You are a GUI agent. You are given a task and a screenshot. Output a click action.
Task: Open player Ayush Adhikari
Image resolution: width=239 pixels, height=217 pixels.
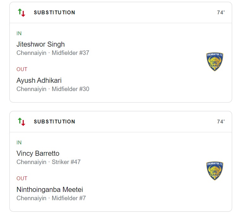[39, 81]
